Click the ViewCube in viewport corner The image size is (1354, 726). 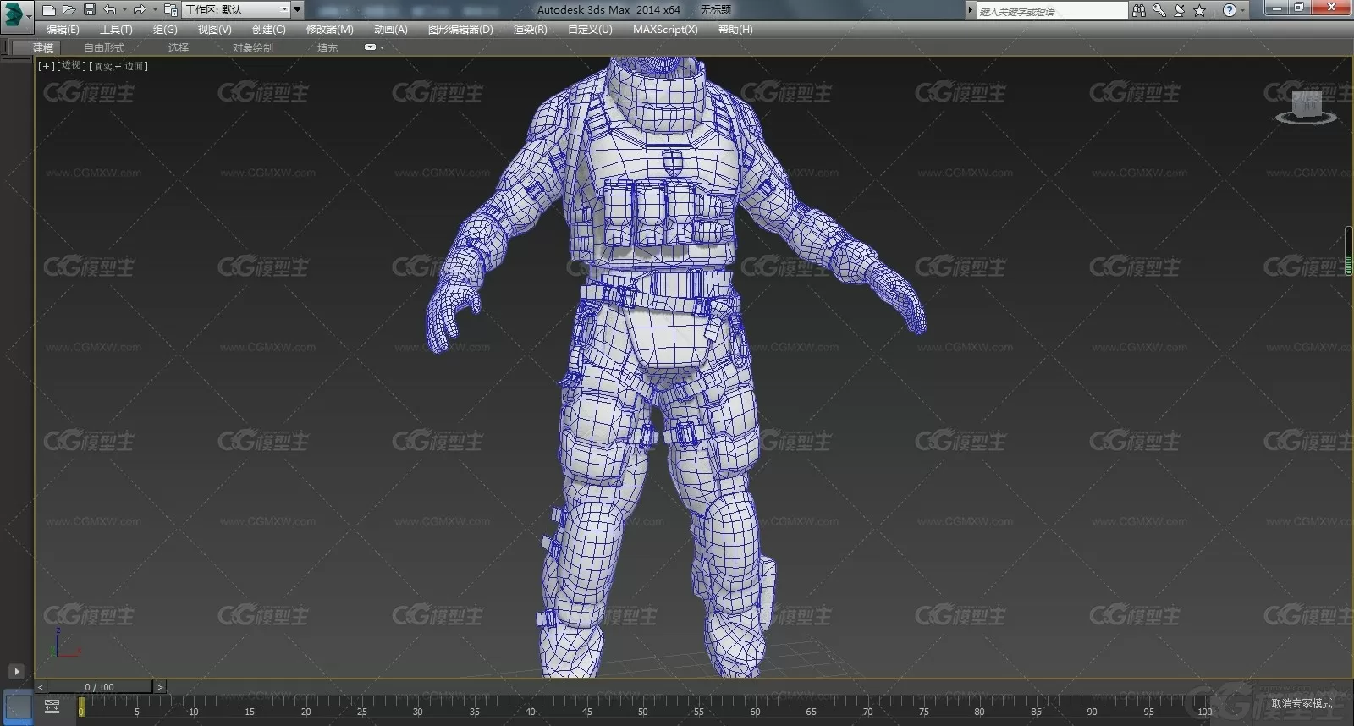pyautogui.click(x=1306, y=107)
